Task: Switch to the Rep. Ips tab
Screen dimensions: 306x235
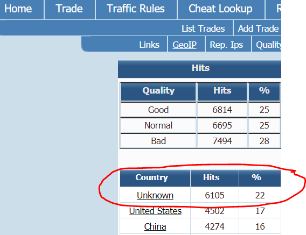Action: (x=226, y=45)
